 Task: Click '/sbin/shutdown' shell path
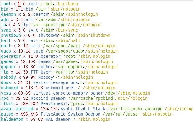click(x=93, y=35)
